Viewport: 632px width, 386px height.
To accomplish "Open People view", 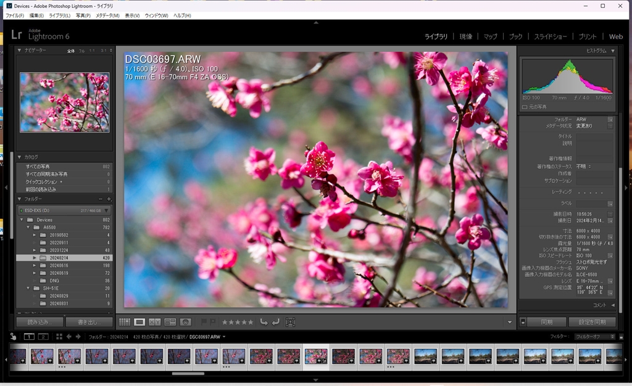I will pyautogui.click(x=185, y=321).
